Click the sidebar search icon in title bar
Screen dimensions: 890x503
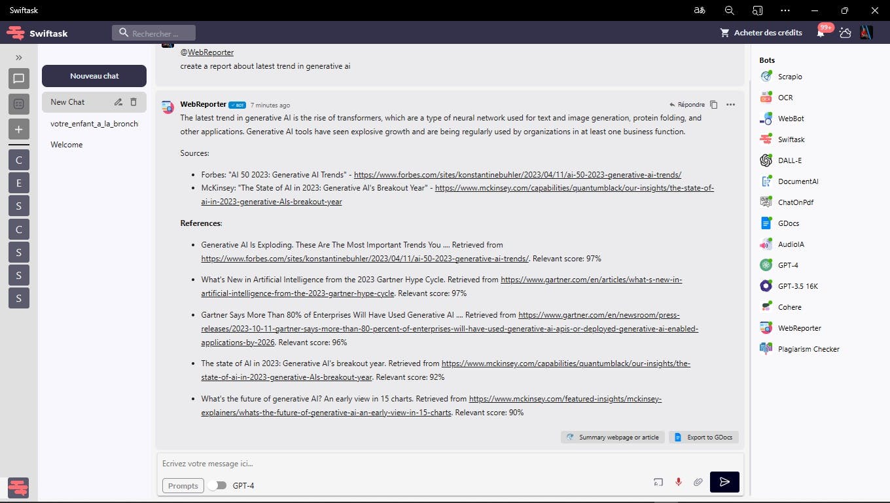758,10
